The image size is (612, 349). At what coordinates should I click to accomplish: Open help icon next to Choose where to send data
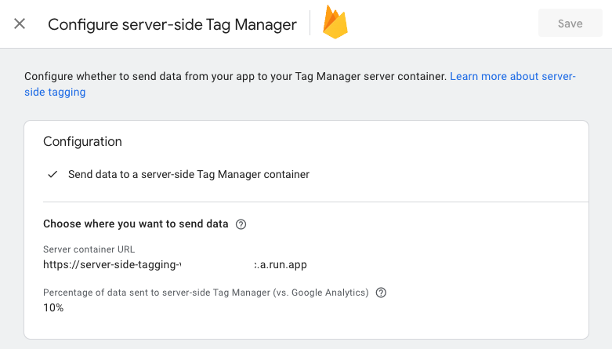[x=241, y=224]
